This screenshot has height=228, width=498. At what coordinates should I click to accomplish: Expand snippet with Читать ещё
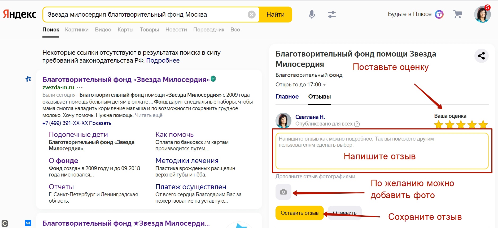149,115
